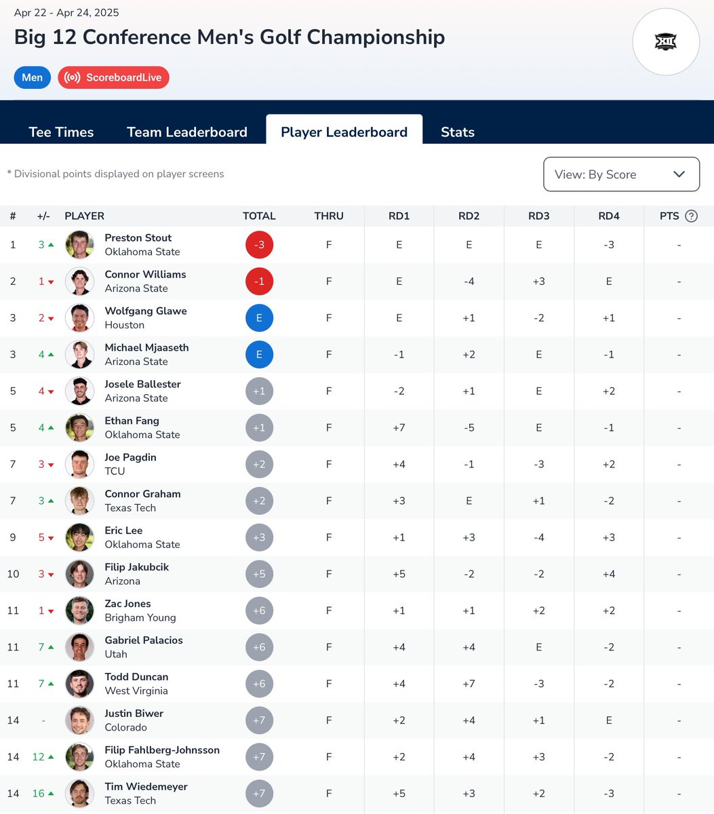This screenshot has width=714, height=814.
Task: Open the View: By Score dropdown
Action: 621,174
